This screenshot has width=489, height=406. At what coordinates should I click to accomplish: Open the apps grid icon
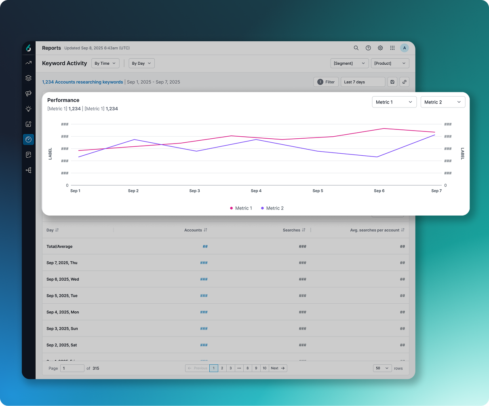(x=392, y=48)
